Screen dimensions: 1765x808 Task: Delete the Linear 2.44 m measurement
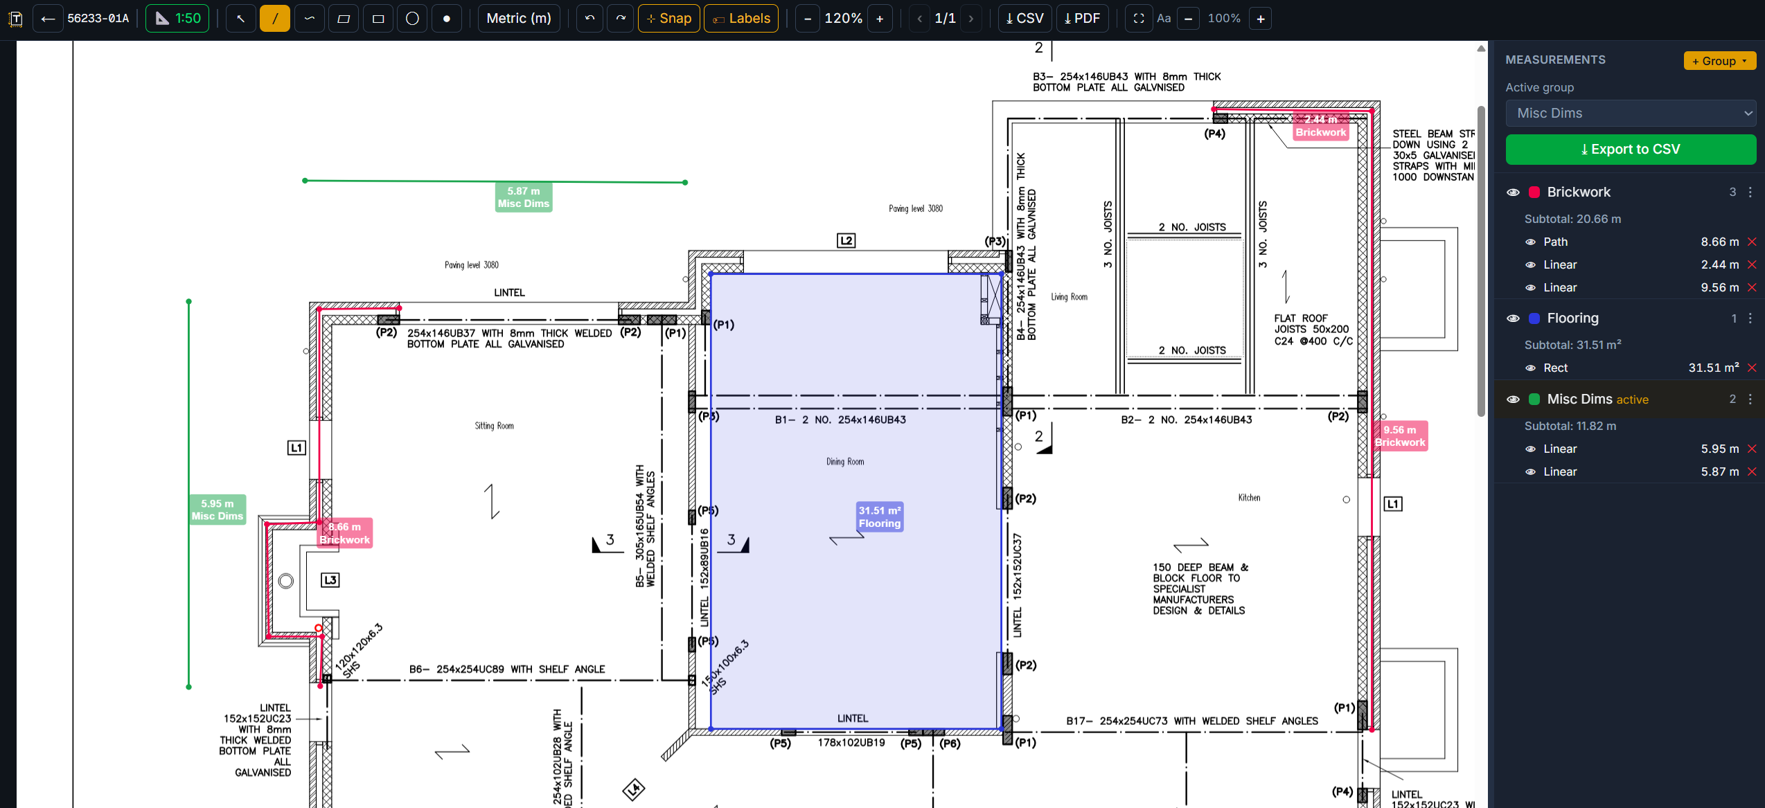coord(1752,265)
